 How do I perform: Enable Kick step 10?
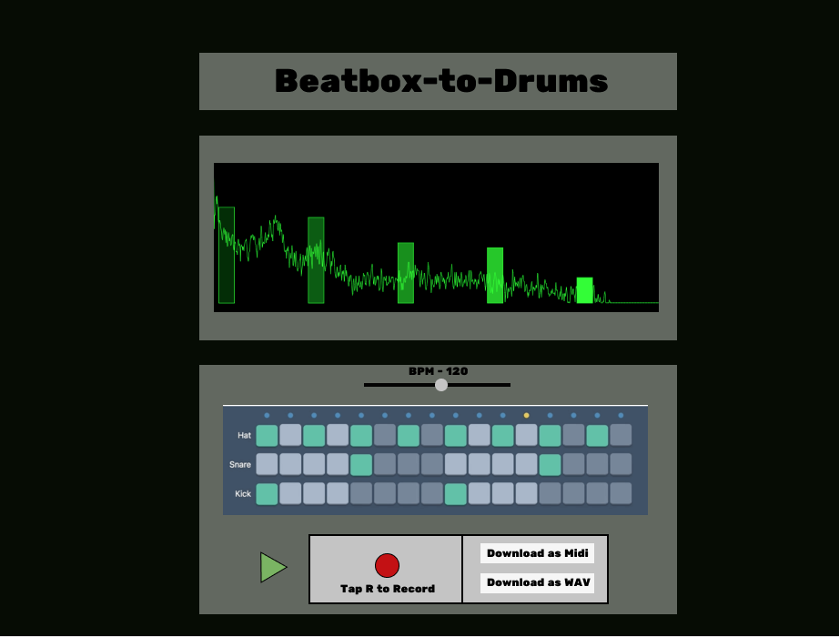tap(479, 493)
